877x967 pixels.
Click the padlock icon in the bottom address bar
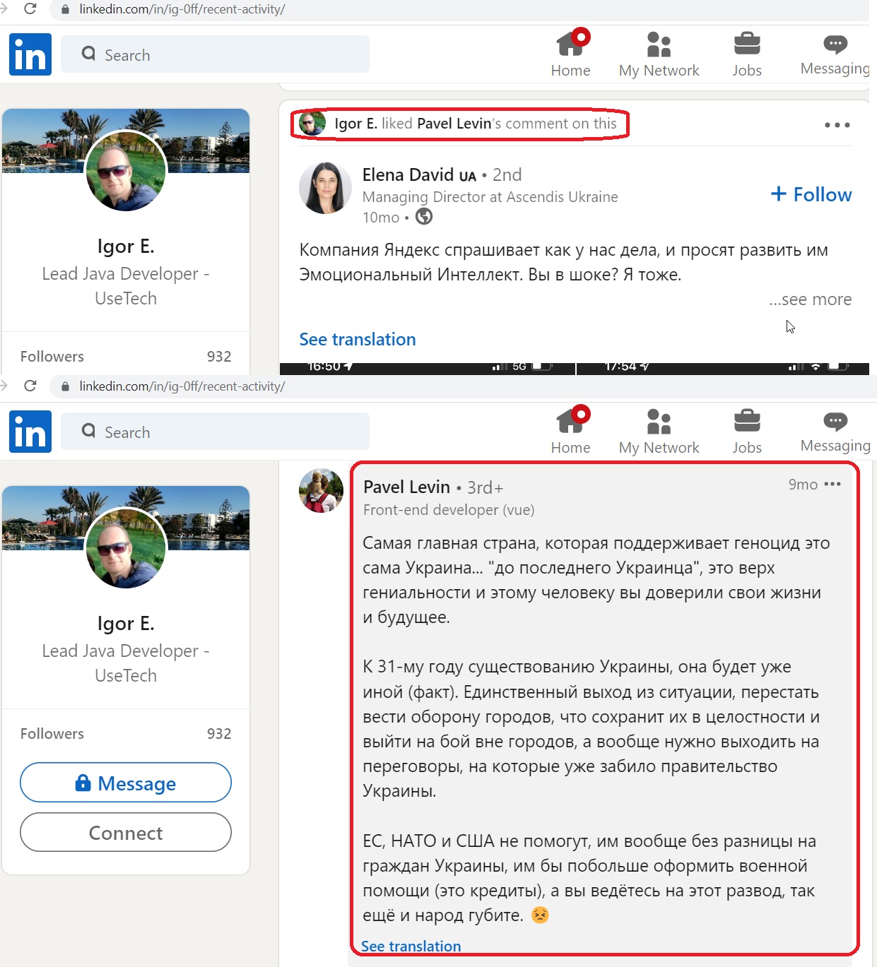point(66,386)
